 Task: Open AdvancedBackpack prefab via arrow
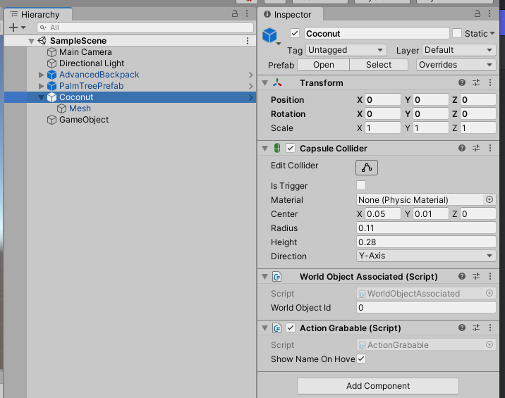[x=251, y=75]
